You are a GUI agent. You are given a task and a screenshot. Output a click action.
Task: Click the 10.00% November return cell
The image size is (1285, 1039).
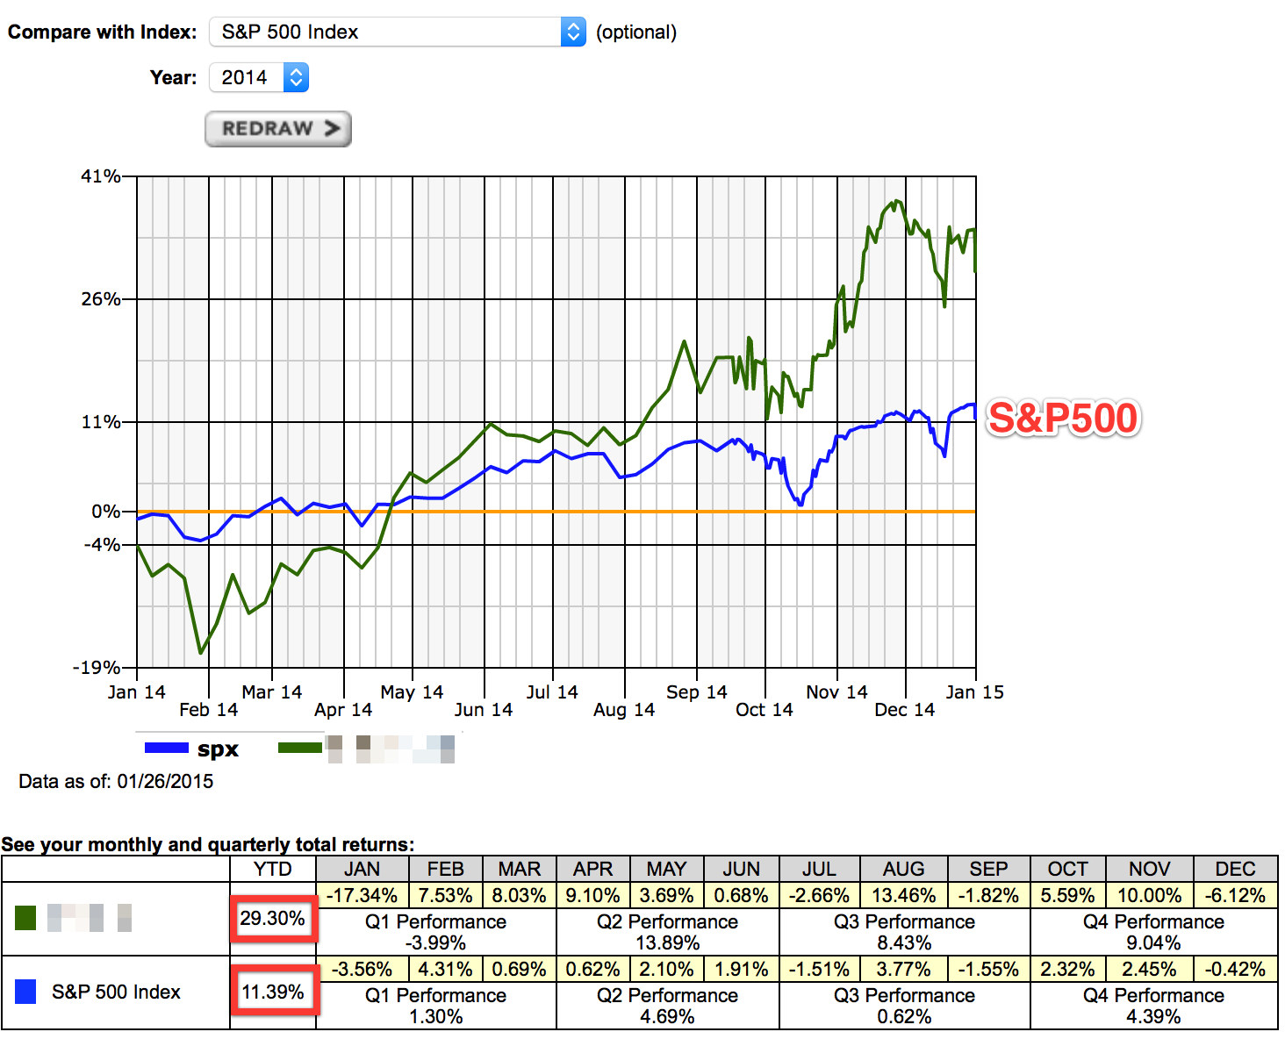coord(1150,896)
